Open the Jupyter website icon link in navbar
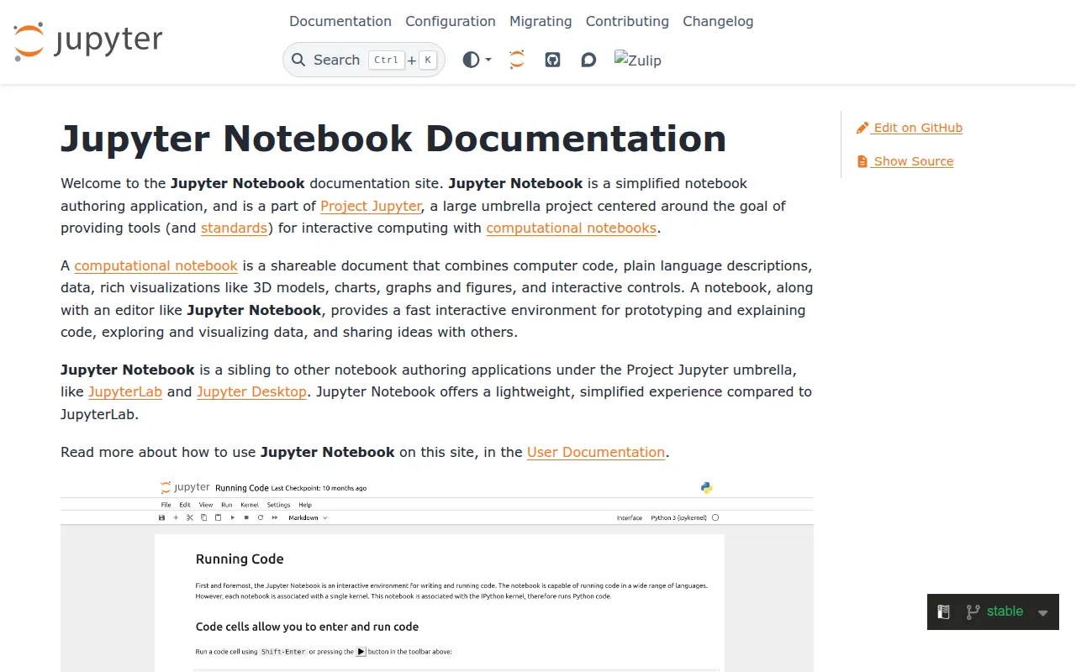Viewport: 1076px width, 672px height. click(517, 60)
